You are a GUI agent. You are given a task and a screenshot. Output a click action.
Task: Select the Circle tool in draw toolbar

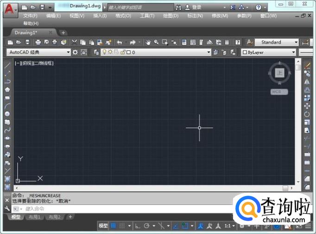click(7, 114)
